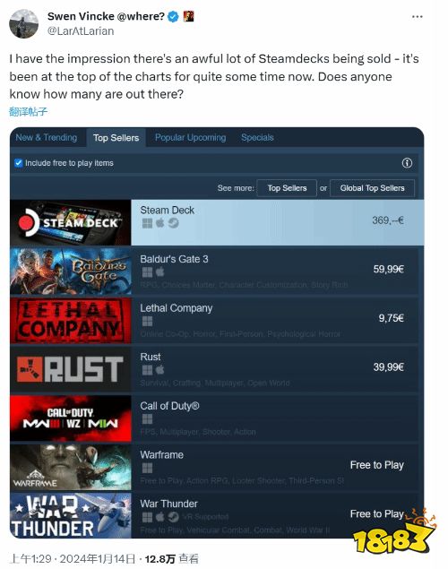This screenshot has width=448, height=569.
Task: Toggle Include free to play items checkbox
Action: click(x=19, y=163)
